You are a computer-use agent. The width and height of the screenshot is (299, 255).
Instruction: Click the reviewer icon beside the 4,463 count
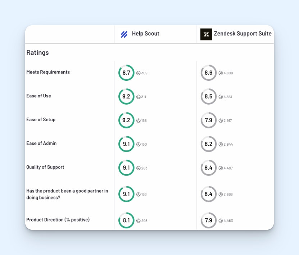221,221
